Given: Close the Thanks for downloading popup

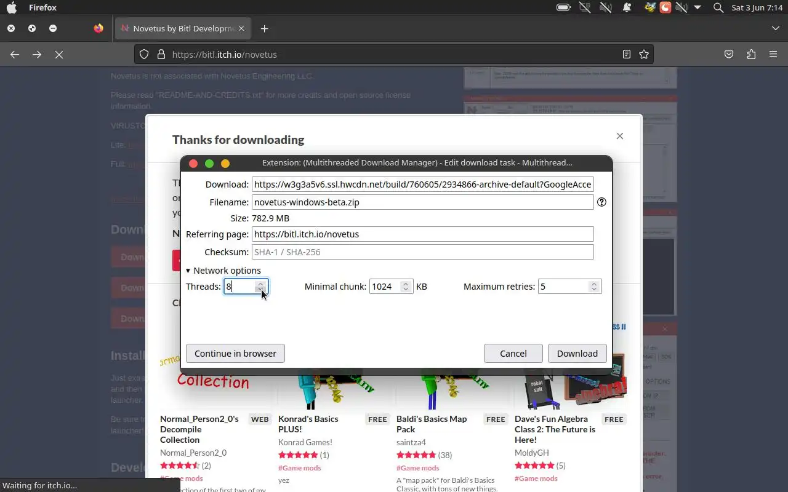Looking at the screenshot, I should coord(620,136).
